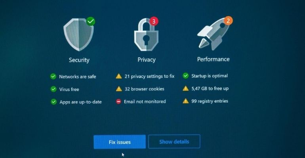The width and height of the screenshot is (305, 158).
Task: Click the Startup is optimal status
Action: pos(210,76)
